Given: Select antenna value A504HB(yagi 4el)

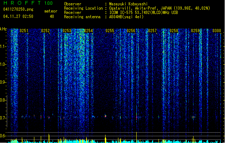Looking at the screenshot, I should pos(126,17).
